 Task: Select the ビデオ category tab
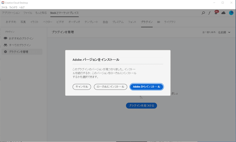pos(60,22)
